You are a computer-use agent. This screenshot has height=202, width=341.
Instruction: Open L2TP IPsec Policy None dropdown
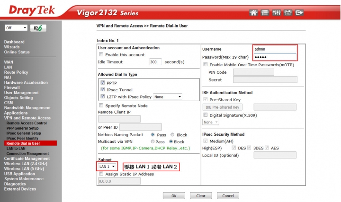click(x=168, y=97)
